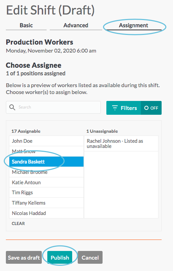Open the Filters button
173x271 pixels.
pos(124,108)
